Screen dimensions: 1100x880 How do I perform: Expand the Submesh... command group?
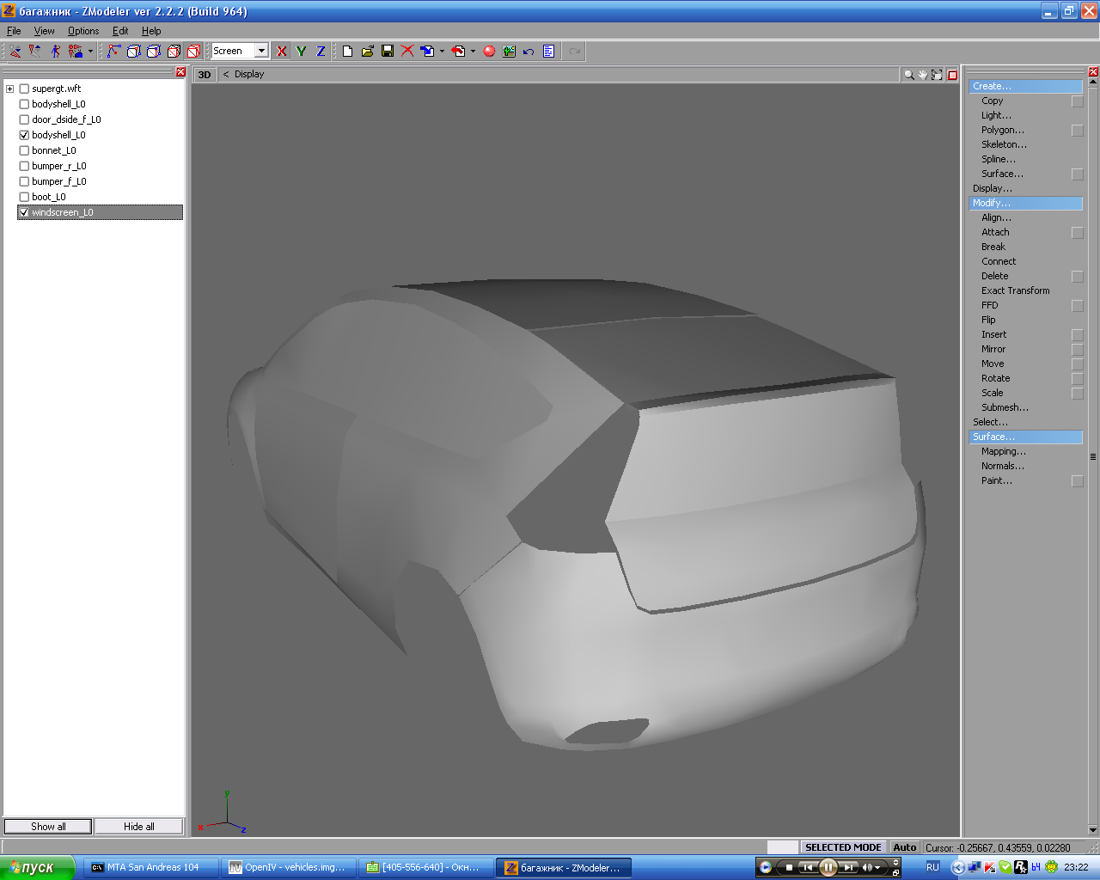point(1005,407)
